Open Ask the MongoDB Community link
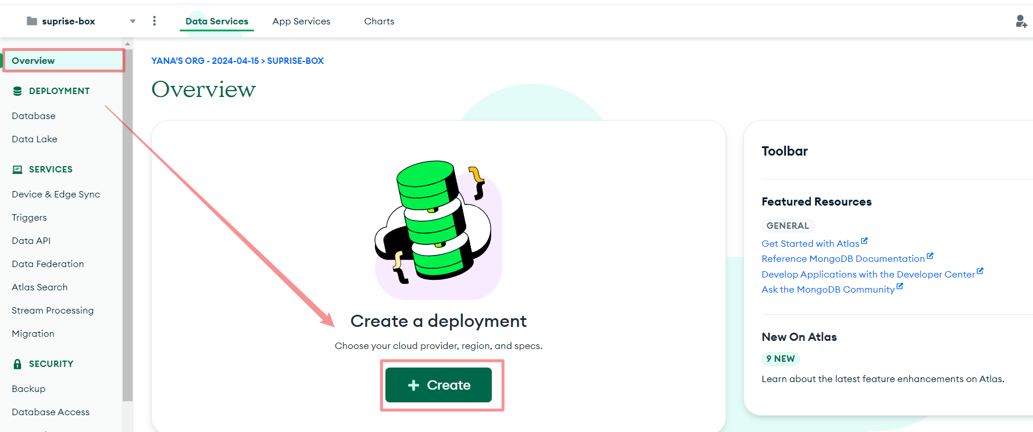1033x432 pixels. tap(828, 289)
